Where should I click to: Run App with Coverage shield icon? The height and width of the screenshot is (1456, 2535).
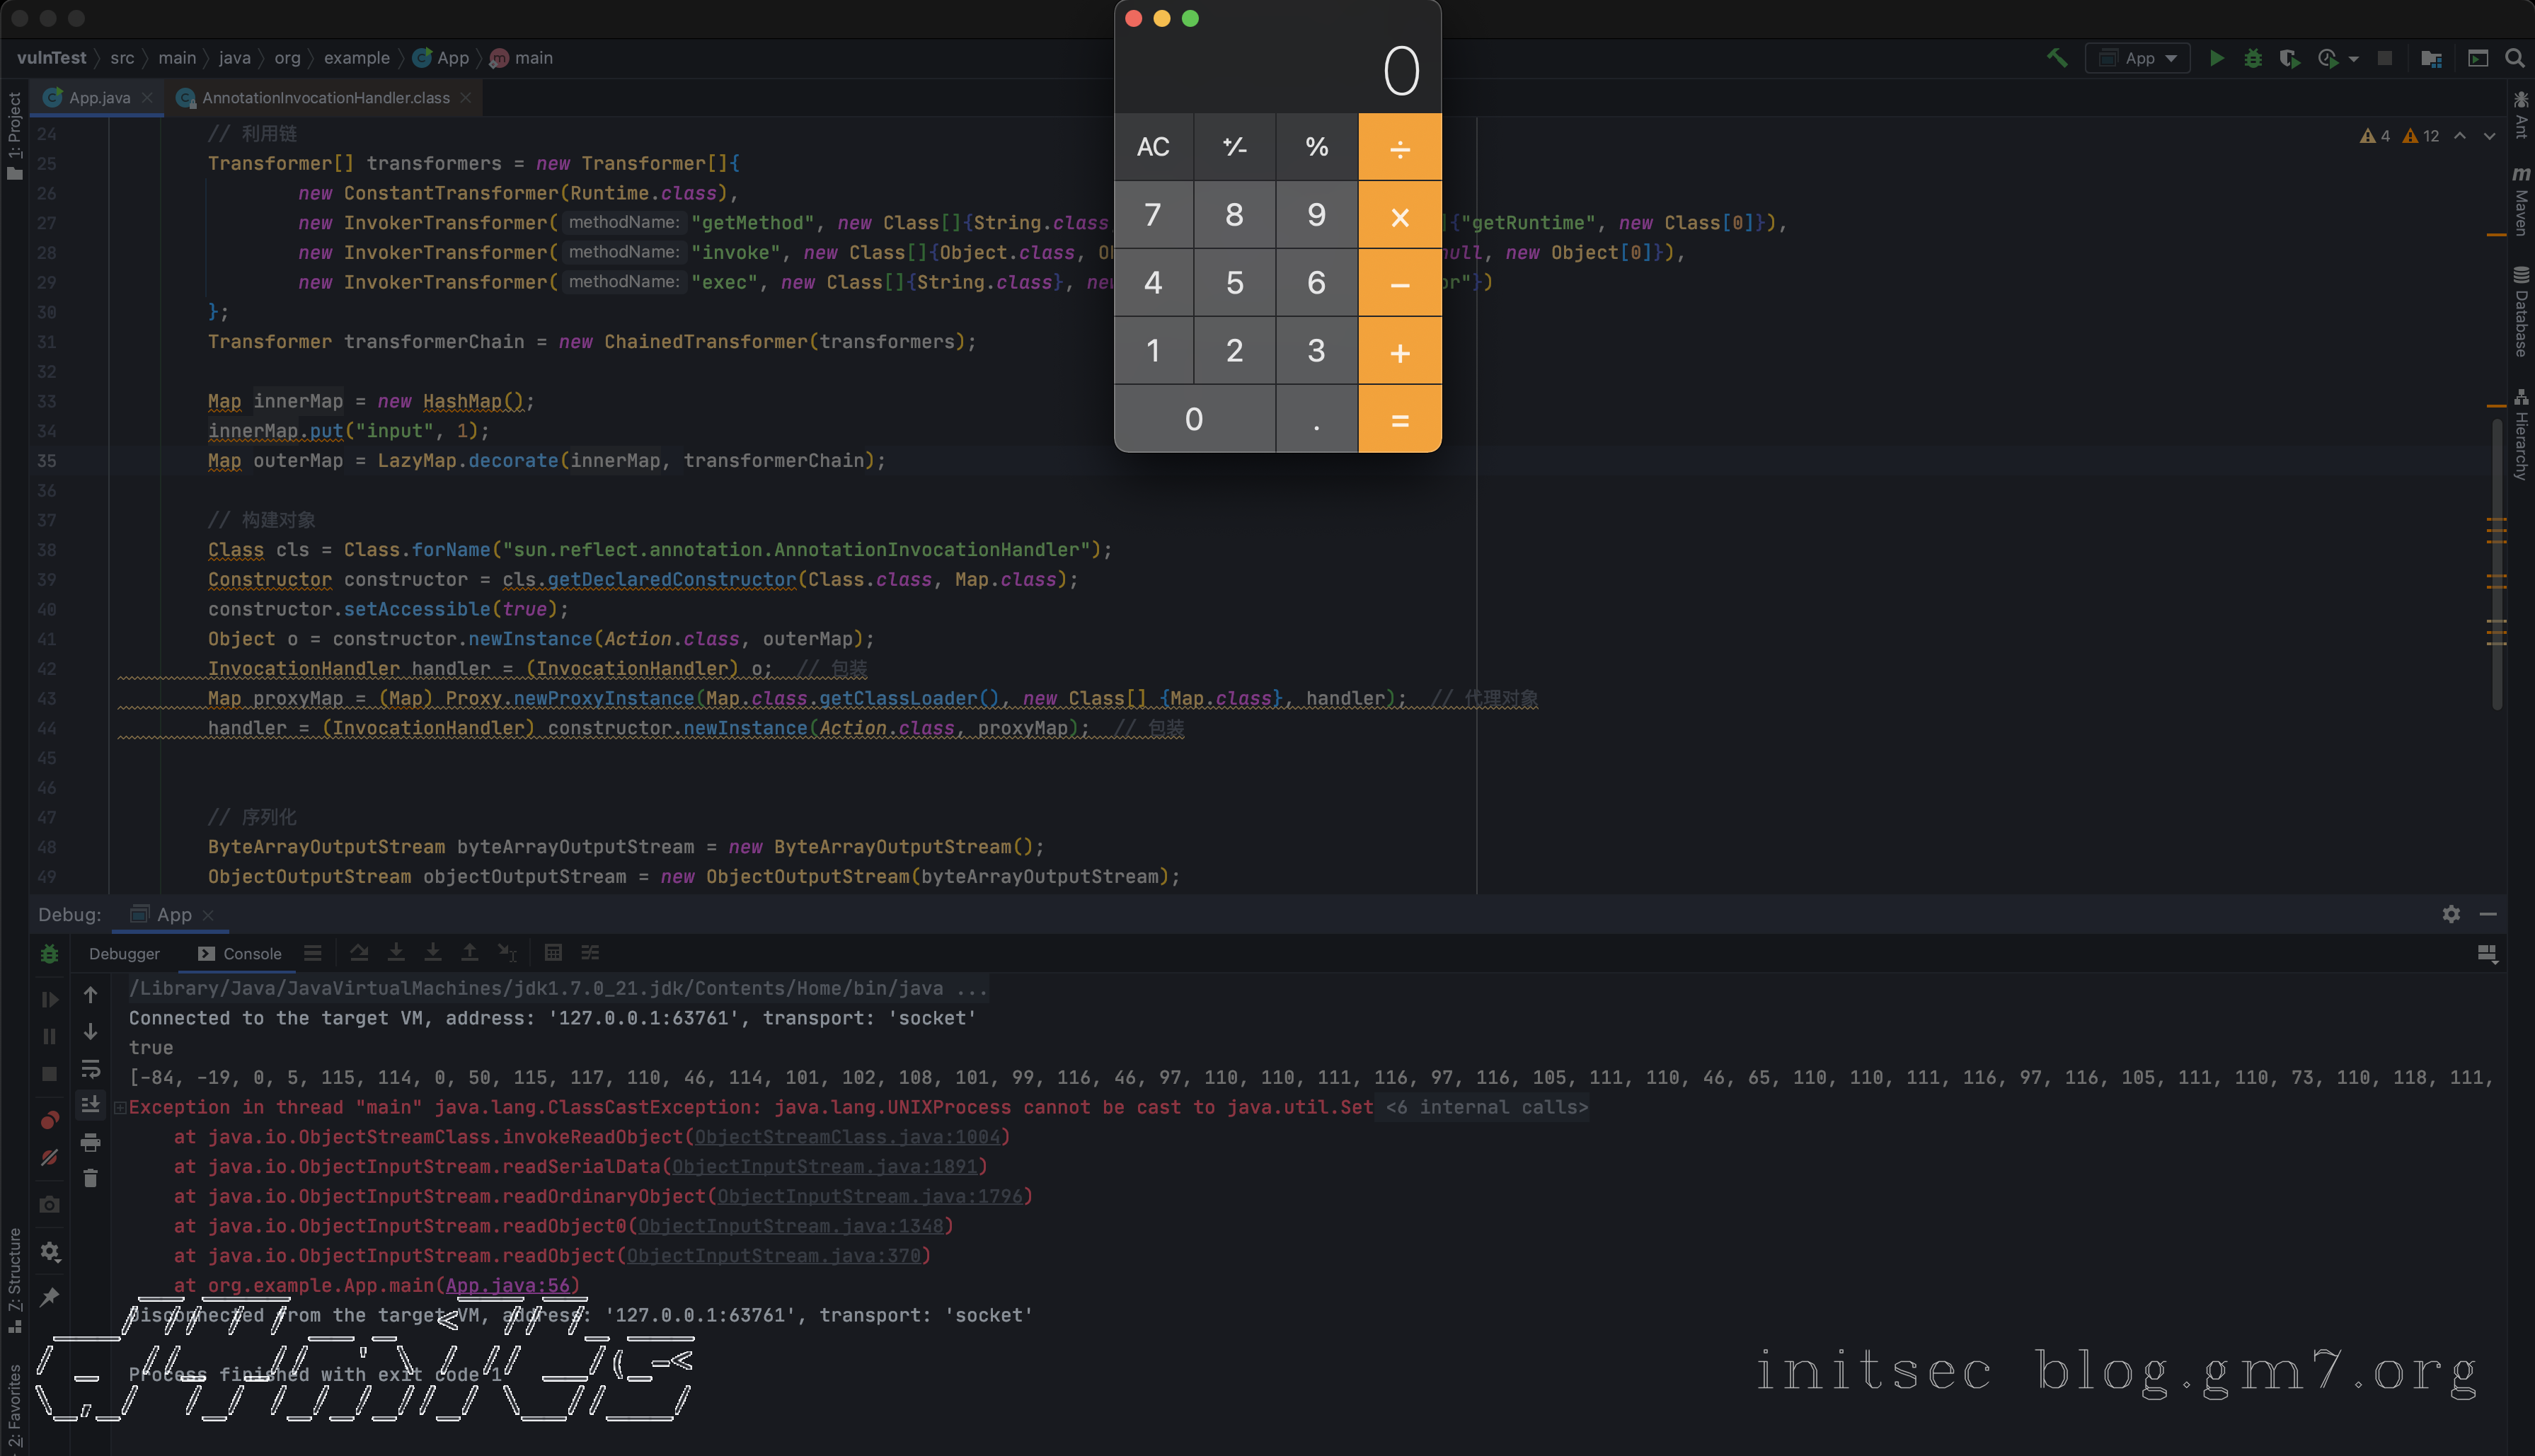pyautogui.click(x=2289, y=58)
